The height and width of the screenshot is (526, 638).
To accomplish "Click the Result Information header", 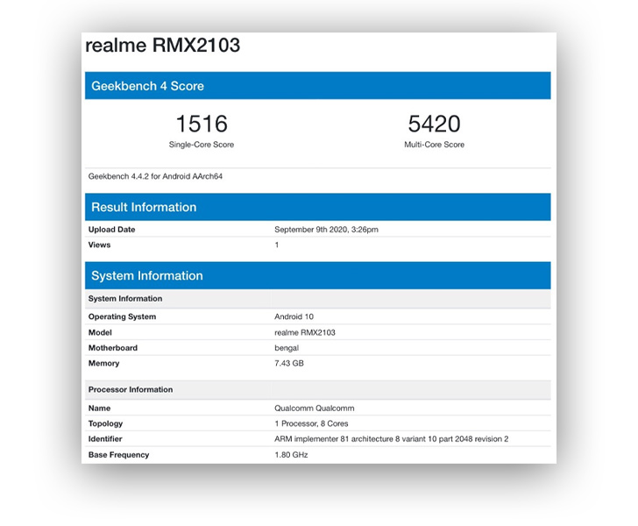I will click(318, 207).
